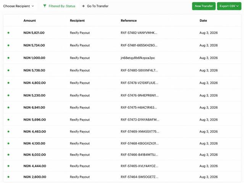Image resolution: width=244 pixels, height=183 pixels.
Task: Open reference RXF-57480-58XXNF4L7...
Action: (139, 70)
